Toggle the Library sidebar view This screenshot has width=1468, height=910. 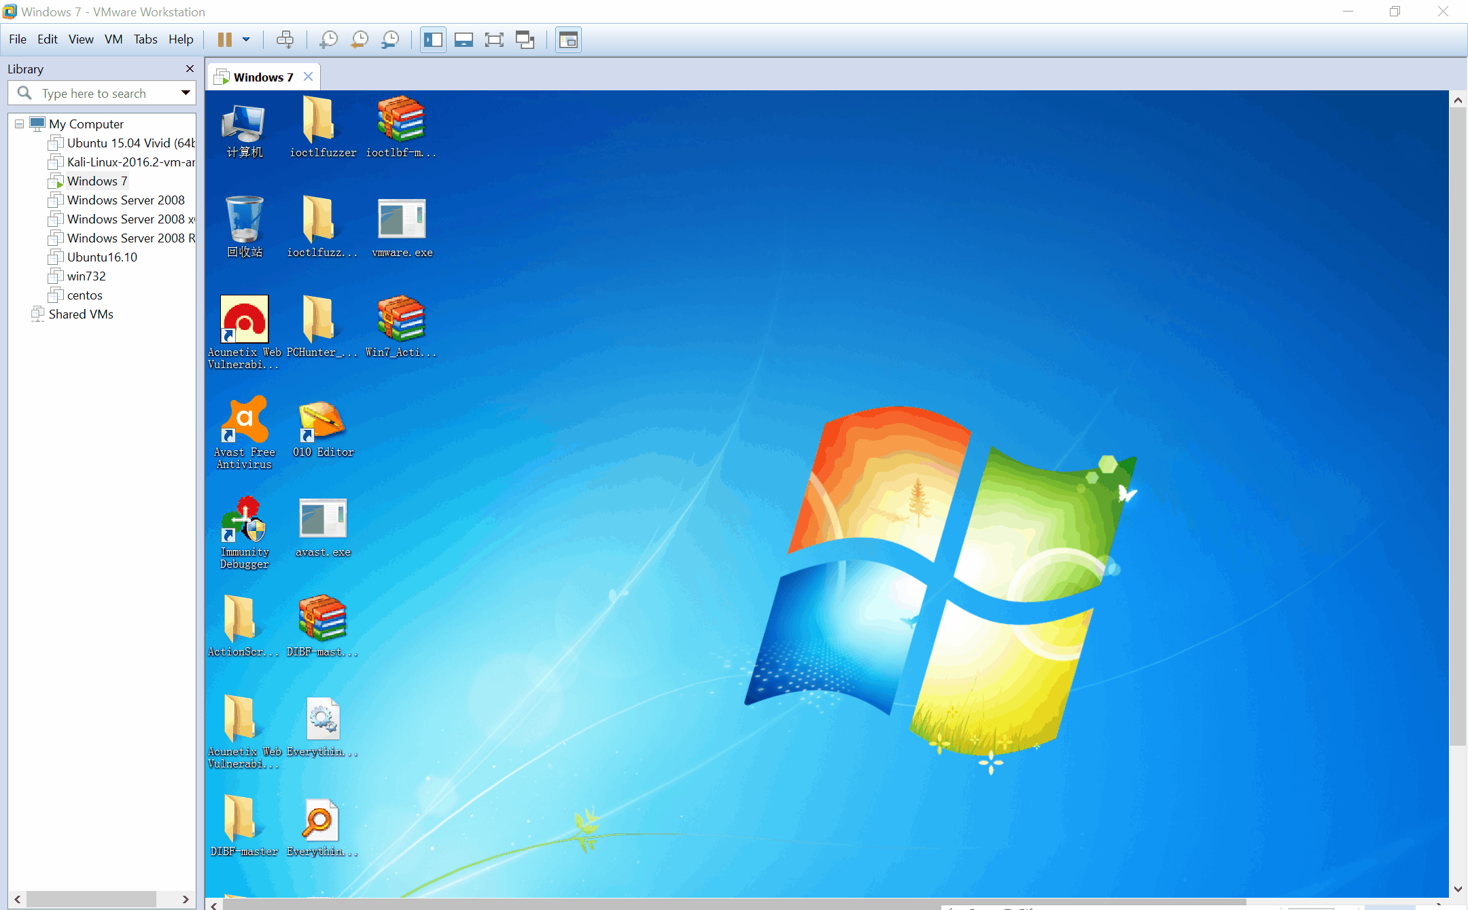click(433, 40)
